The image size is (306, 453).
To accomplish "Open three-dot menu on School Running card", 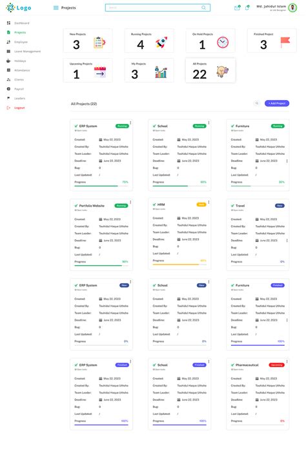I will point(209,123).
